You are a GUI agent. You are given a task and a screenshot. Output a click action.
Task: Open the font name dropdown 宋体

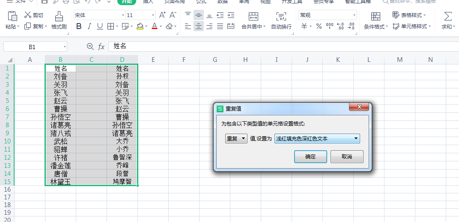[x=123, y=15]
